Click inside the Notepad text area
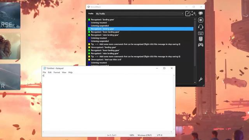The width and height of the screenshot is (249, 140). [107, 102]
